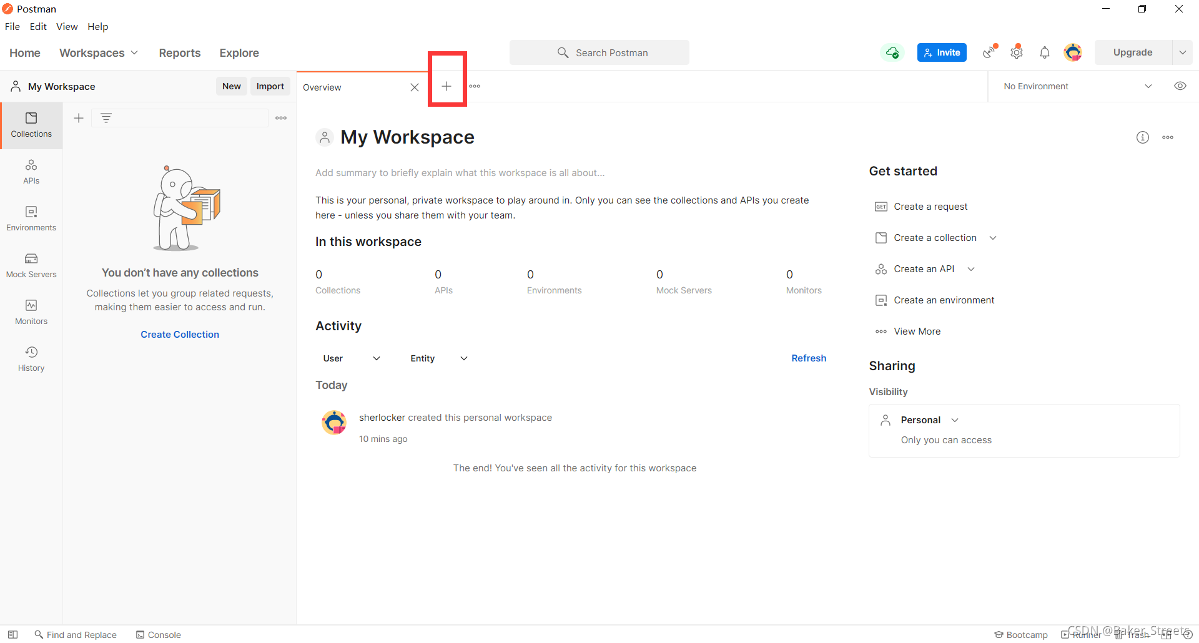Open workspace more actions menu
1199x643 pixels.
point(1168,137)
